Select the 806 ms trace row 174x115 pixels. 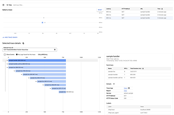pos(139,15)
